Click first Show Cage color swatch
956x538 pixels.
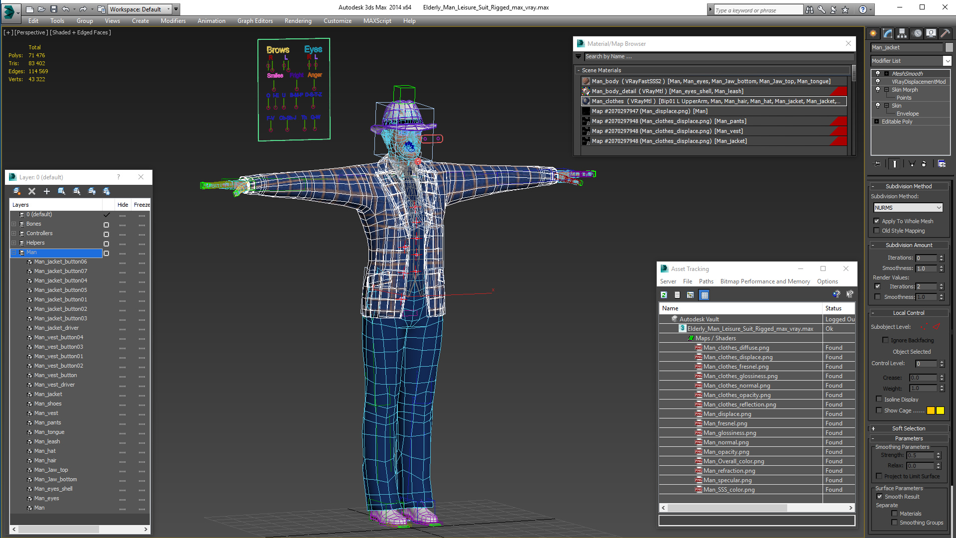point(931,410)
